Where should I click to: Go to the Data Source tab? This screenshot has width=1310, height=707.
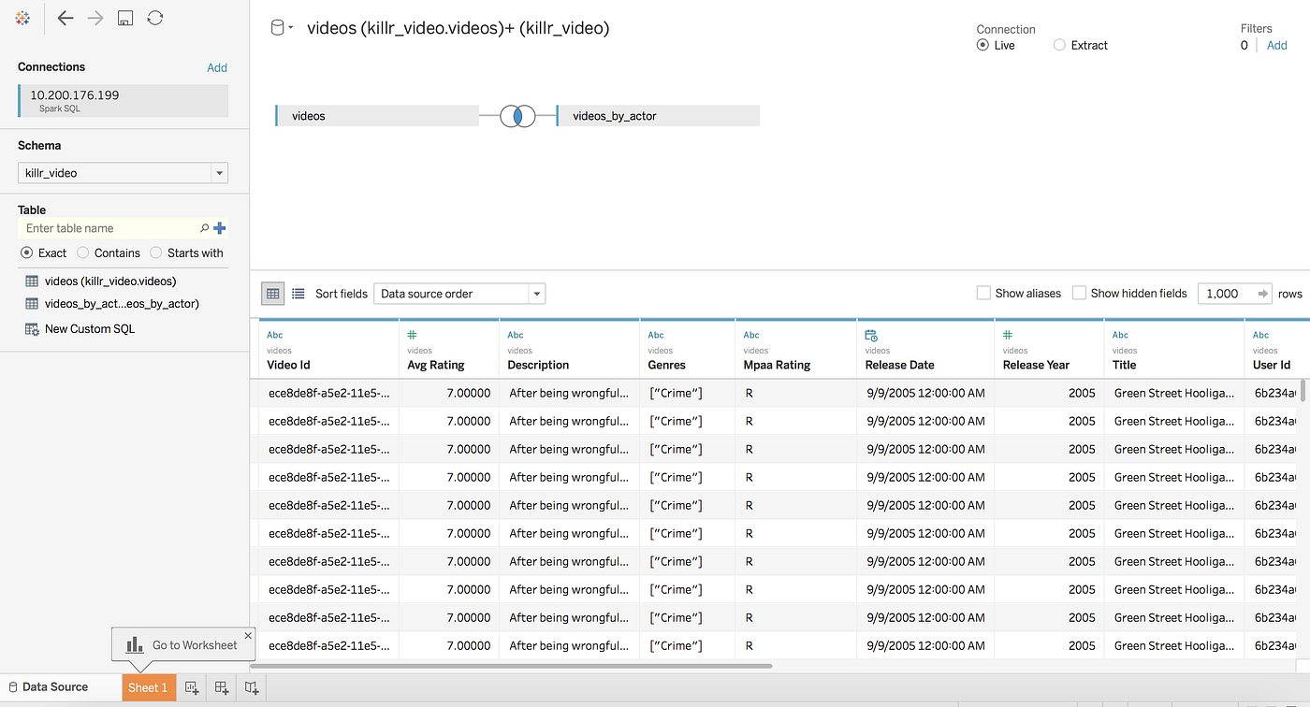click(x=45, y=687)
